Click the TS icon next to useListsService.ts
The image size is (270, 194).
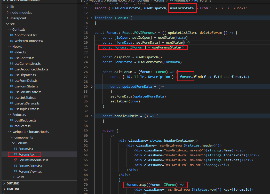(x=11, y=103)
